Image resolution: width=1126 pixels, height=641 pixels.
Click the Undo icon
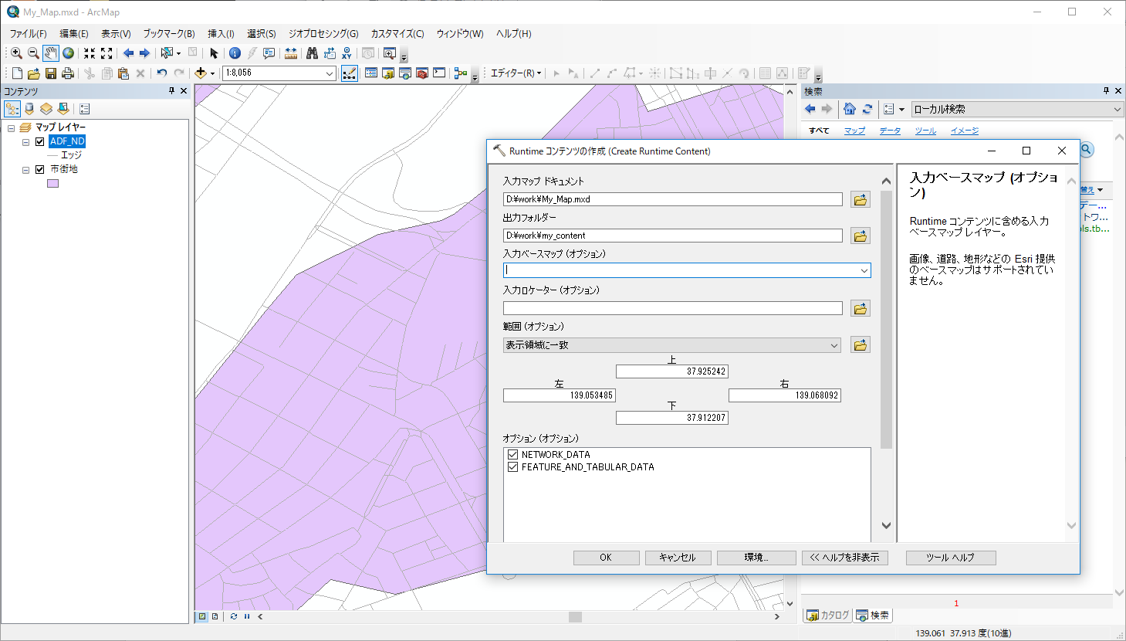(161, 73)
